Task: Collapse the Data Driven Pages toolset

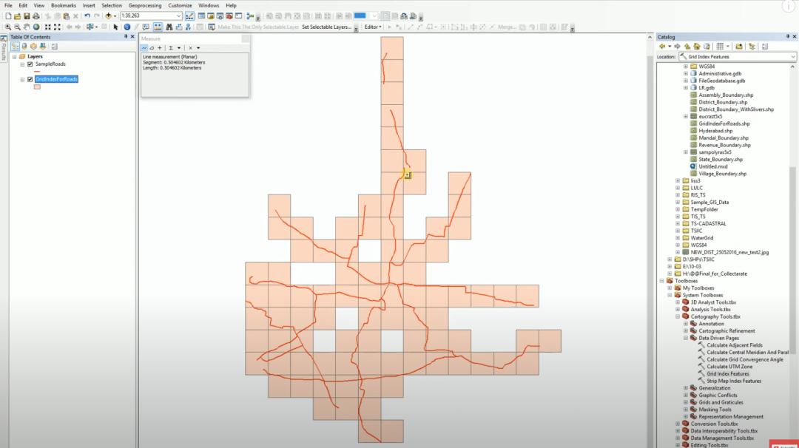Action: point(686,338)
